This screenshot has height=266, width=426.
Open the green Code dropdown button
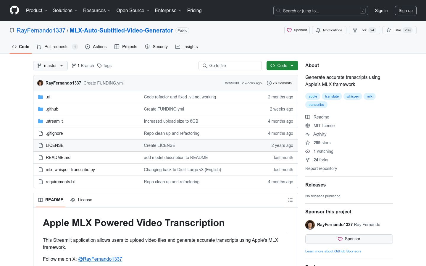(282, 66)
